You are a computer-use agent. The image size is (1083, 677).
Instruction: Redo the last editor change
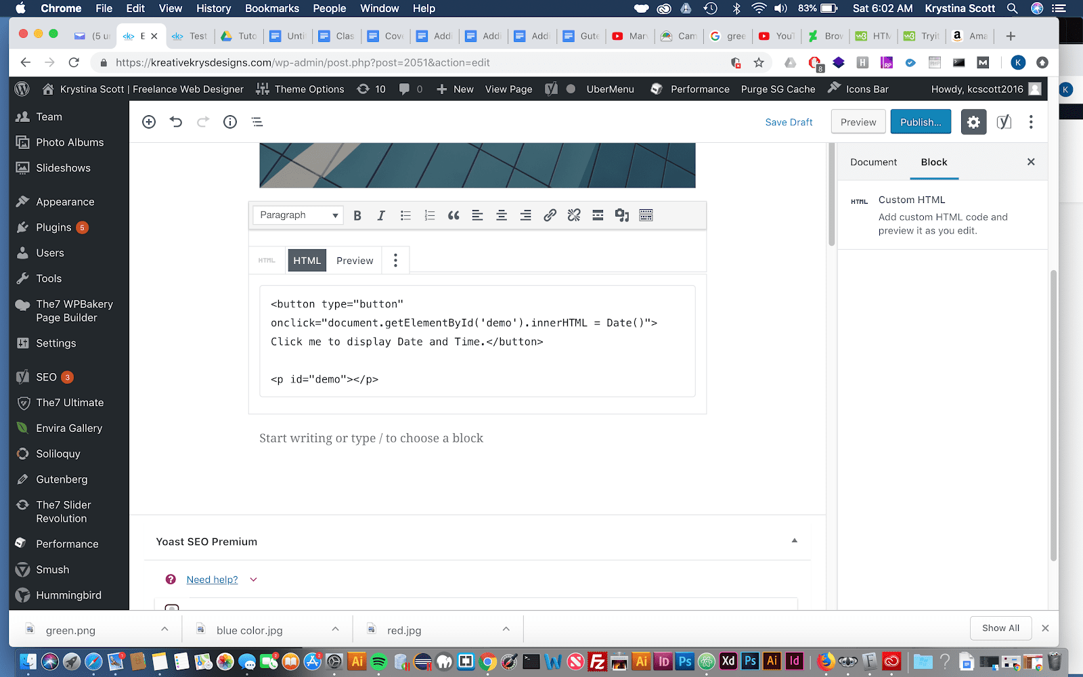(x=202, y=122)
